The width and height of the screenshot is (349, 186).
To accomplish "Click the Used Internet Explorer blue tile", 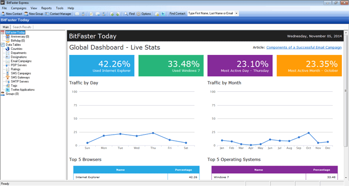I will (x=102, y=66).
